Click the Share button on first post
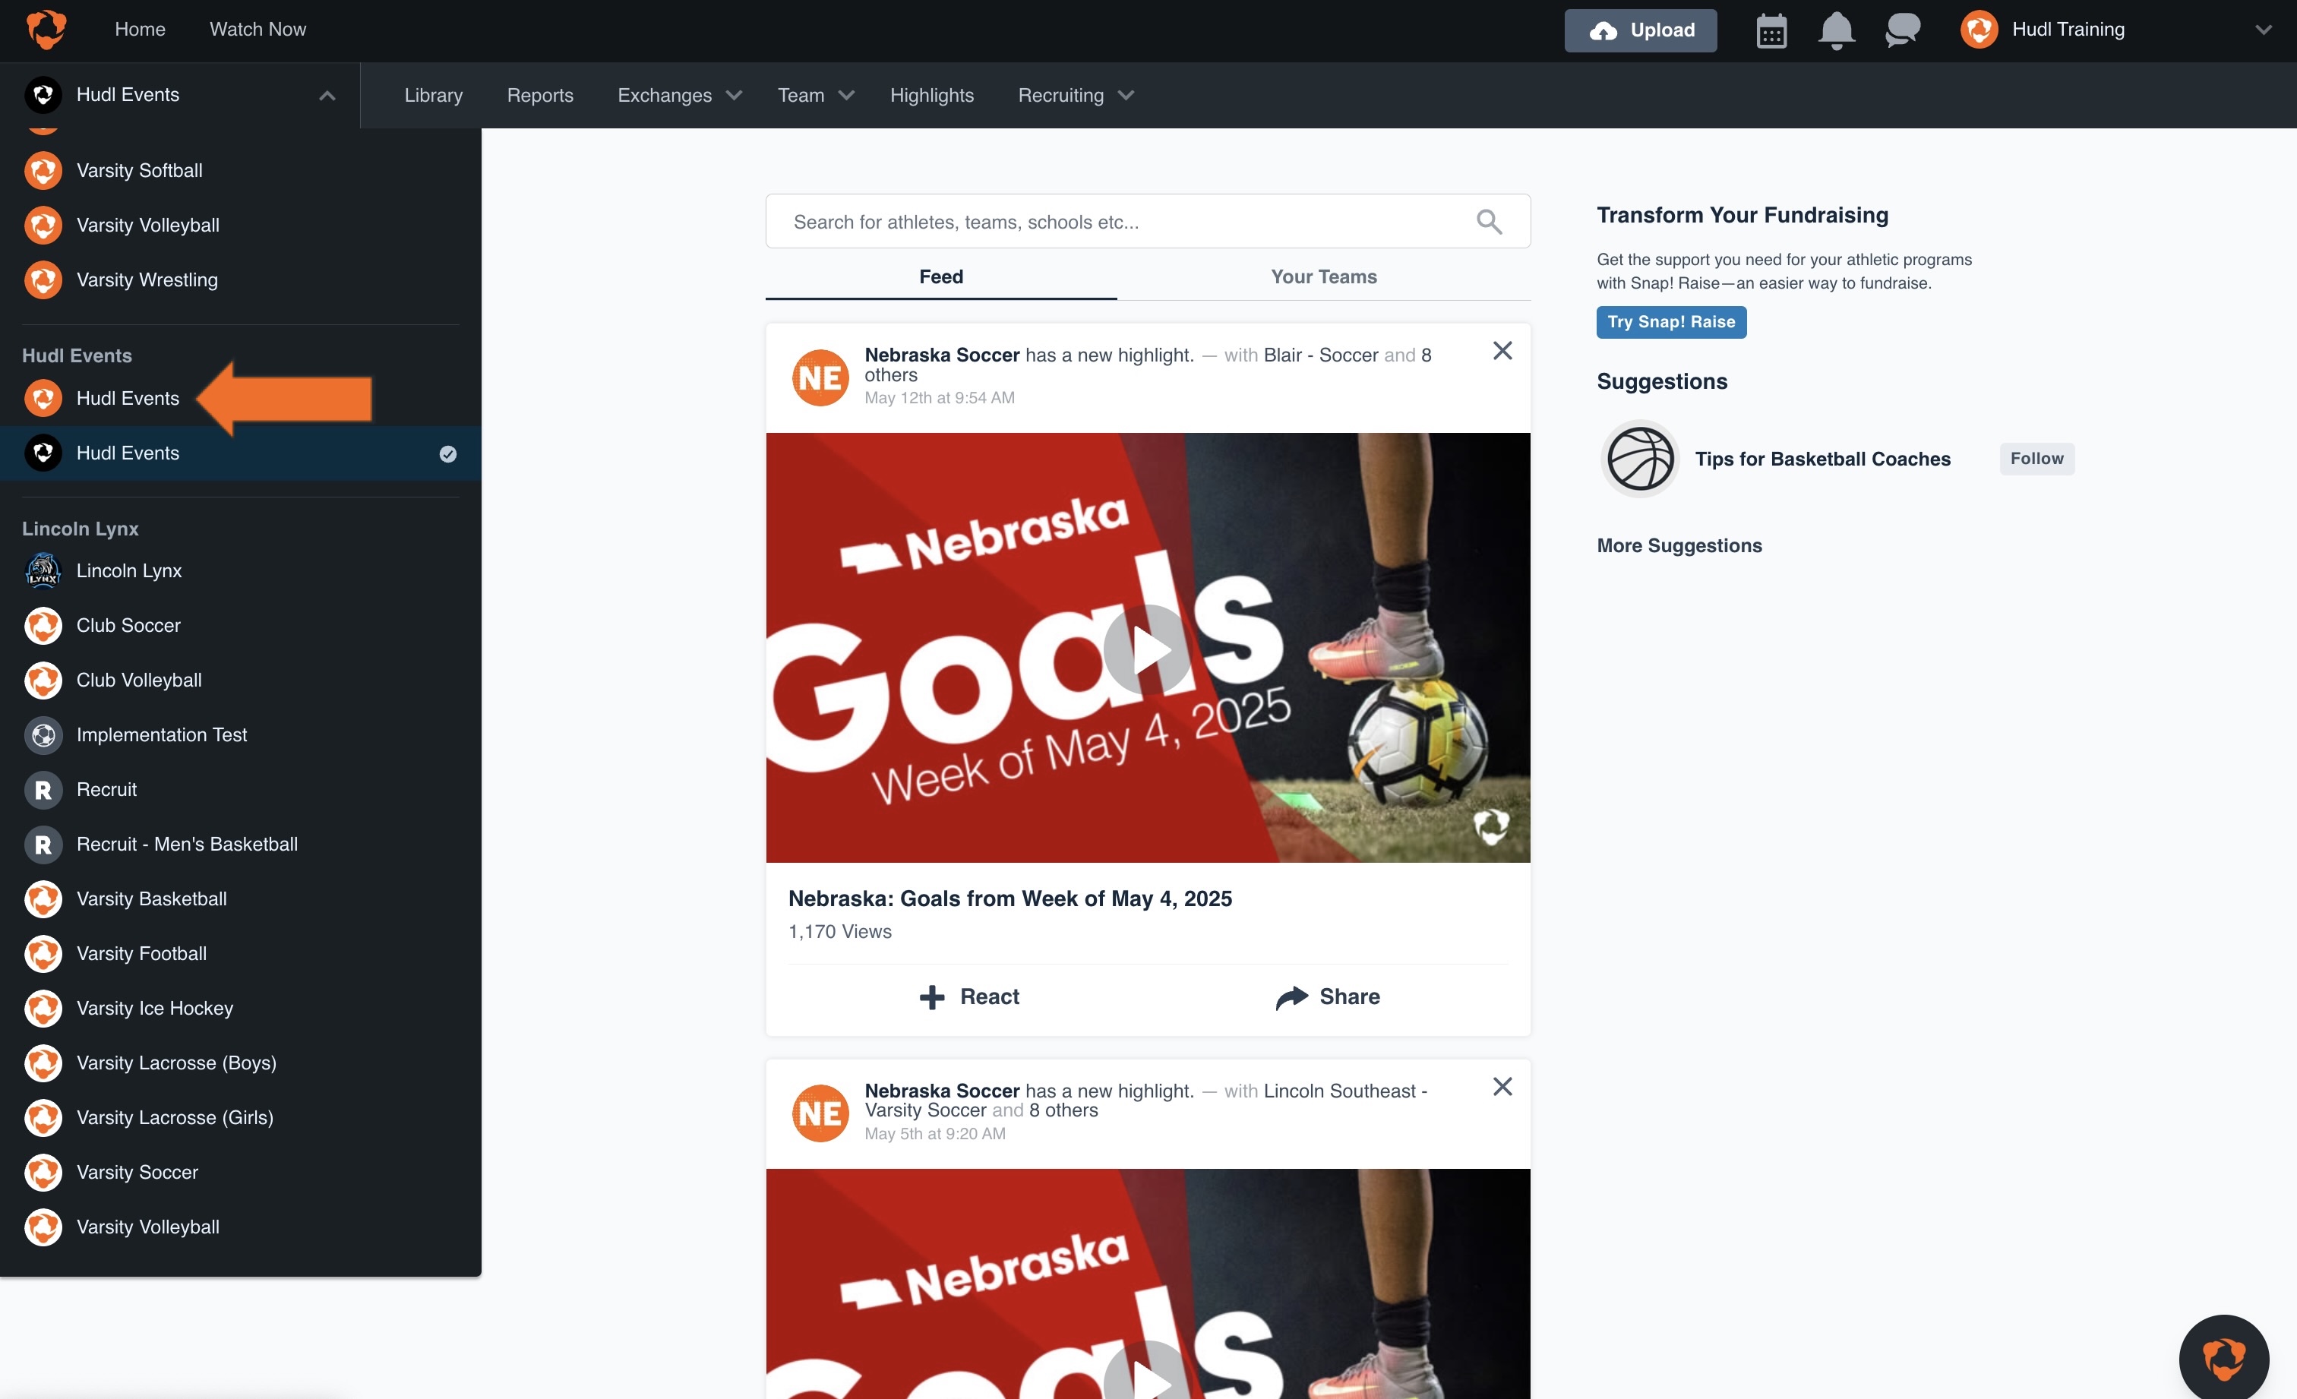This screenshot has height=1399, width=2297. [x=1328, y=997]
